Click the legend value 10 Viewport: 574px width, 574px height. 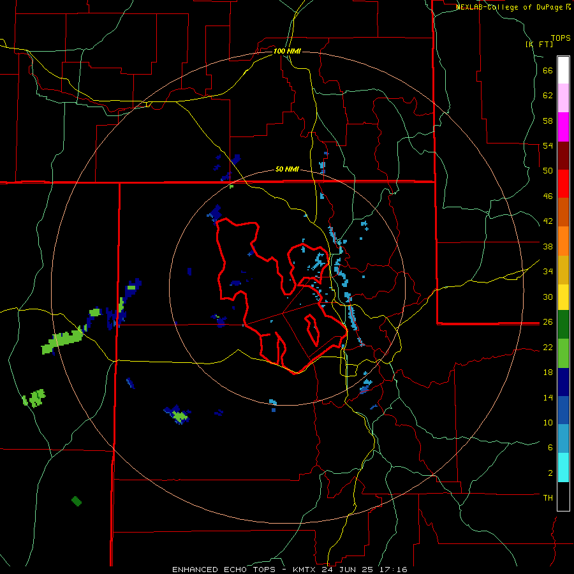548,422
